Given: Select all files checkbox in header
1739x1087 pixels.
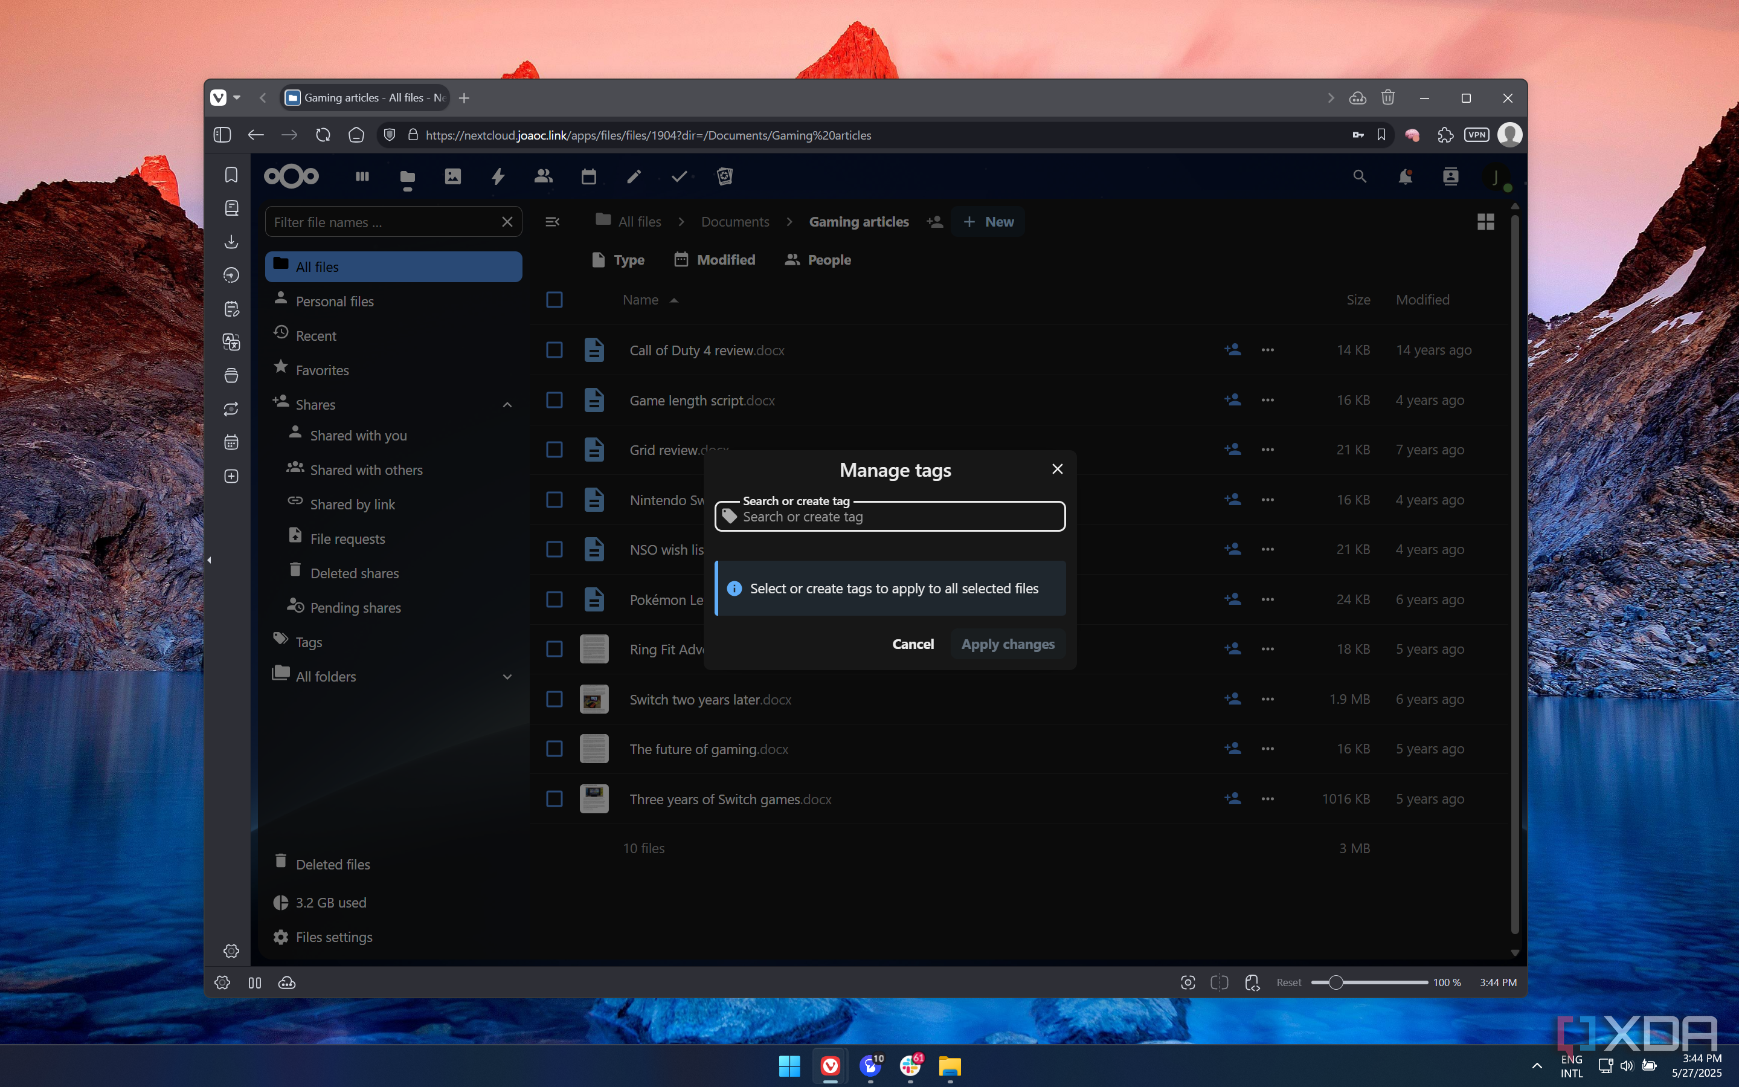Looking at the screenshot, I should coord(554,300).
